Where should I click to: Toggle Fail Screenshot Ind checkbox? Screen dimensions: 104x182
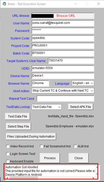(41, 146)
